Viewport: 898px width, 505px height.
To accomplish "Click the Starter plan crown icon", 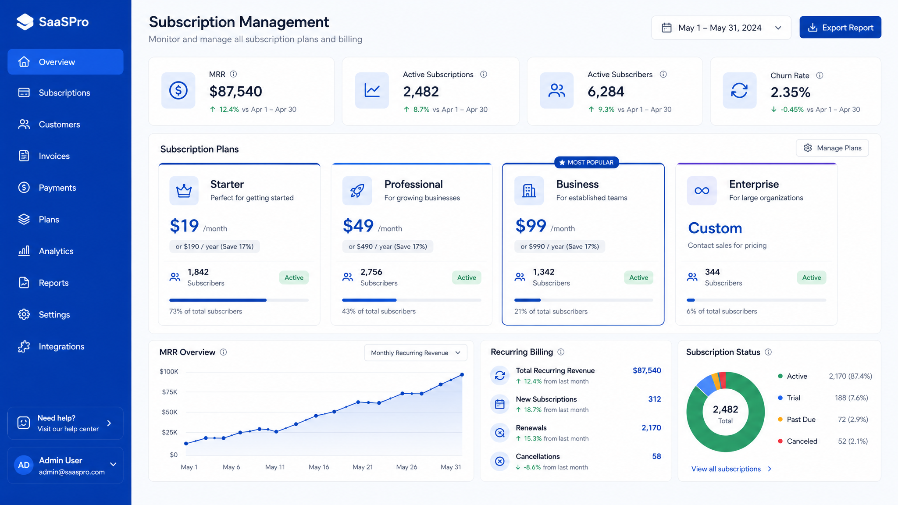I will tap(184, 191).
